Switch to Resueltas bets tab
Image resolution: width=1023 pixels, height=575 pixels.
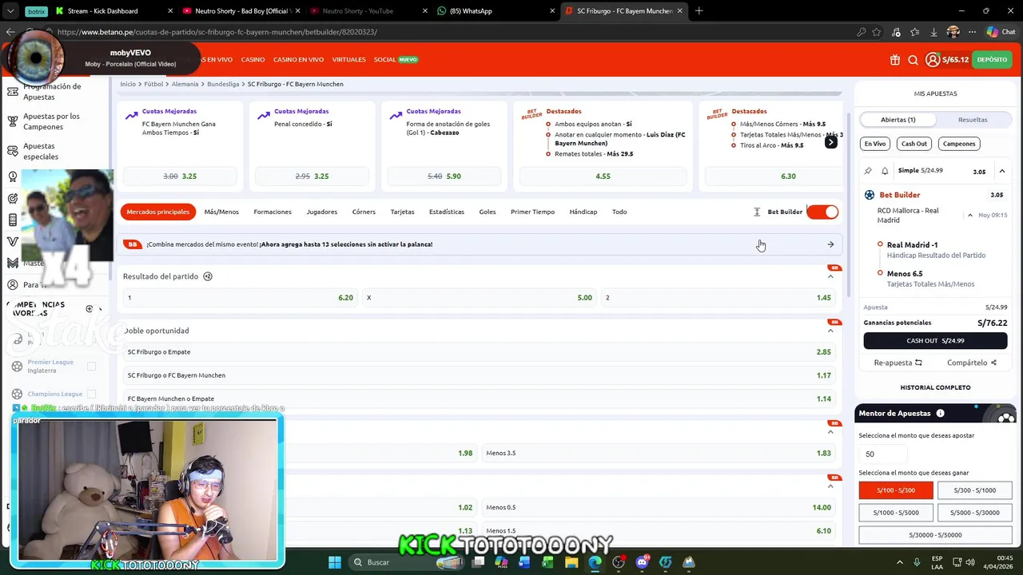(x=973, y=120)
